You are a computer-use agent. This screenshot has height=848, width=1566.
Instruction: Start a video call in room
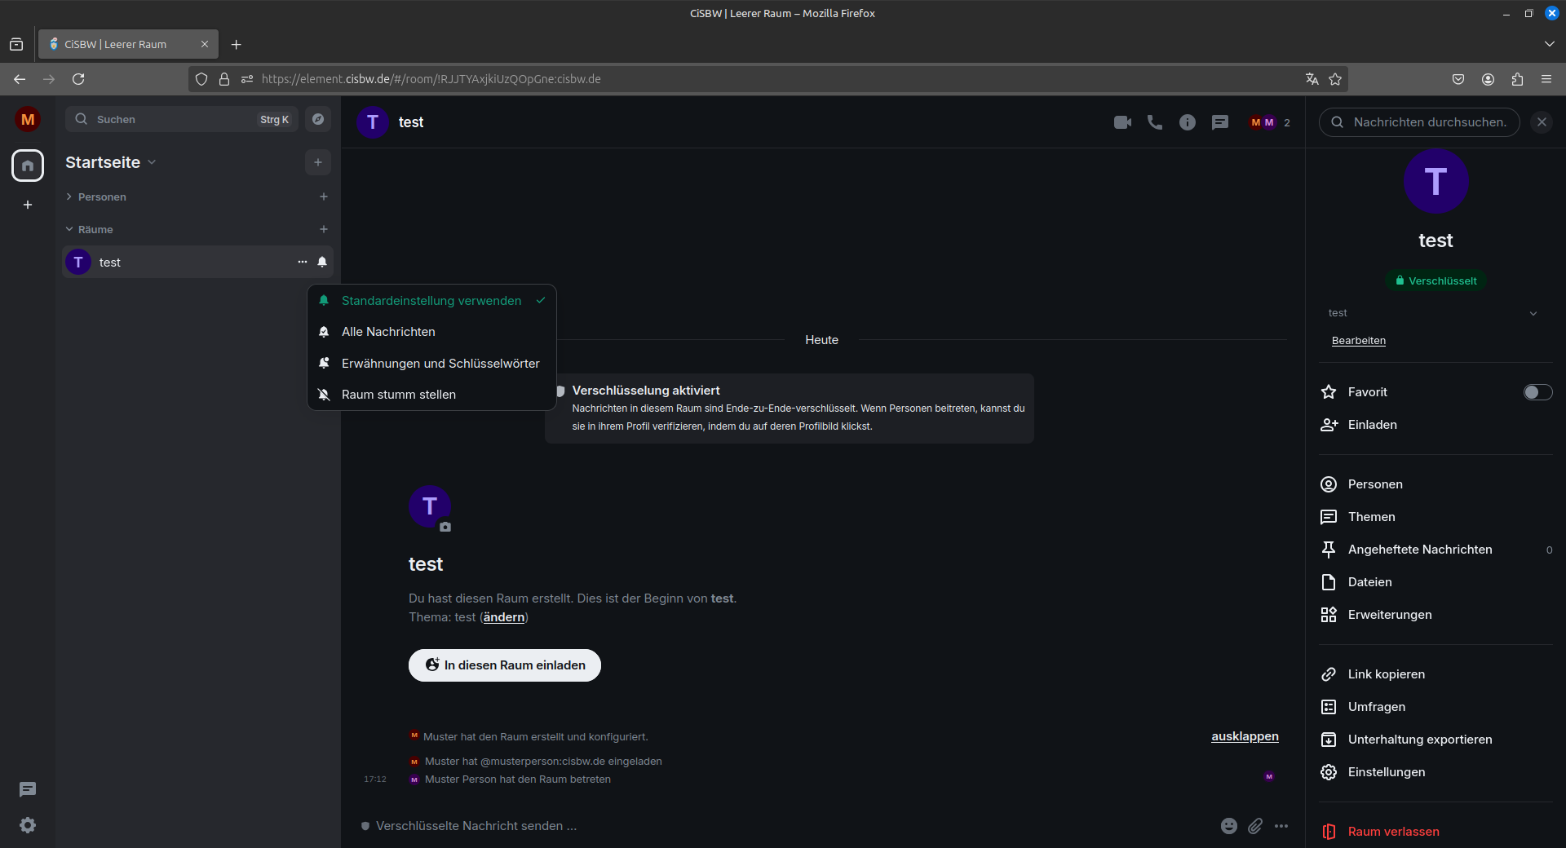pos(1122,122)
